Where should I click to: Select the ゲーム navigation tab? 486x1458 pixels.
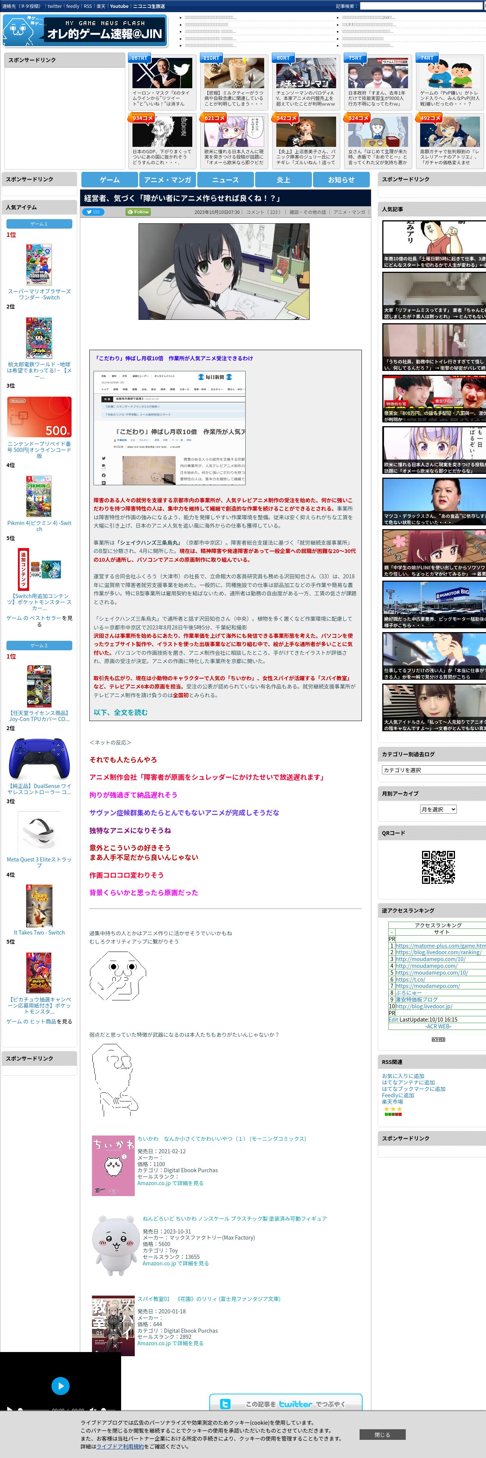pyautogui.click(x=110, y=179)
